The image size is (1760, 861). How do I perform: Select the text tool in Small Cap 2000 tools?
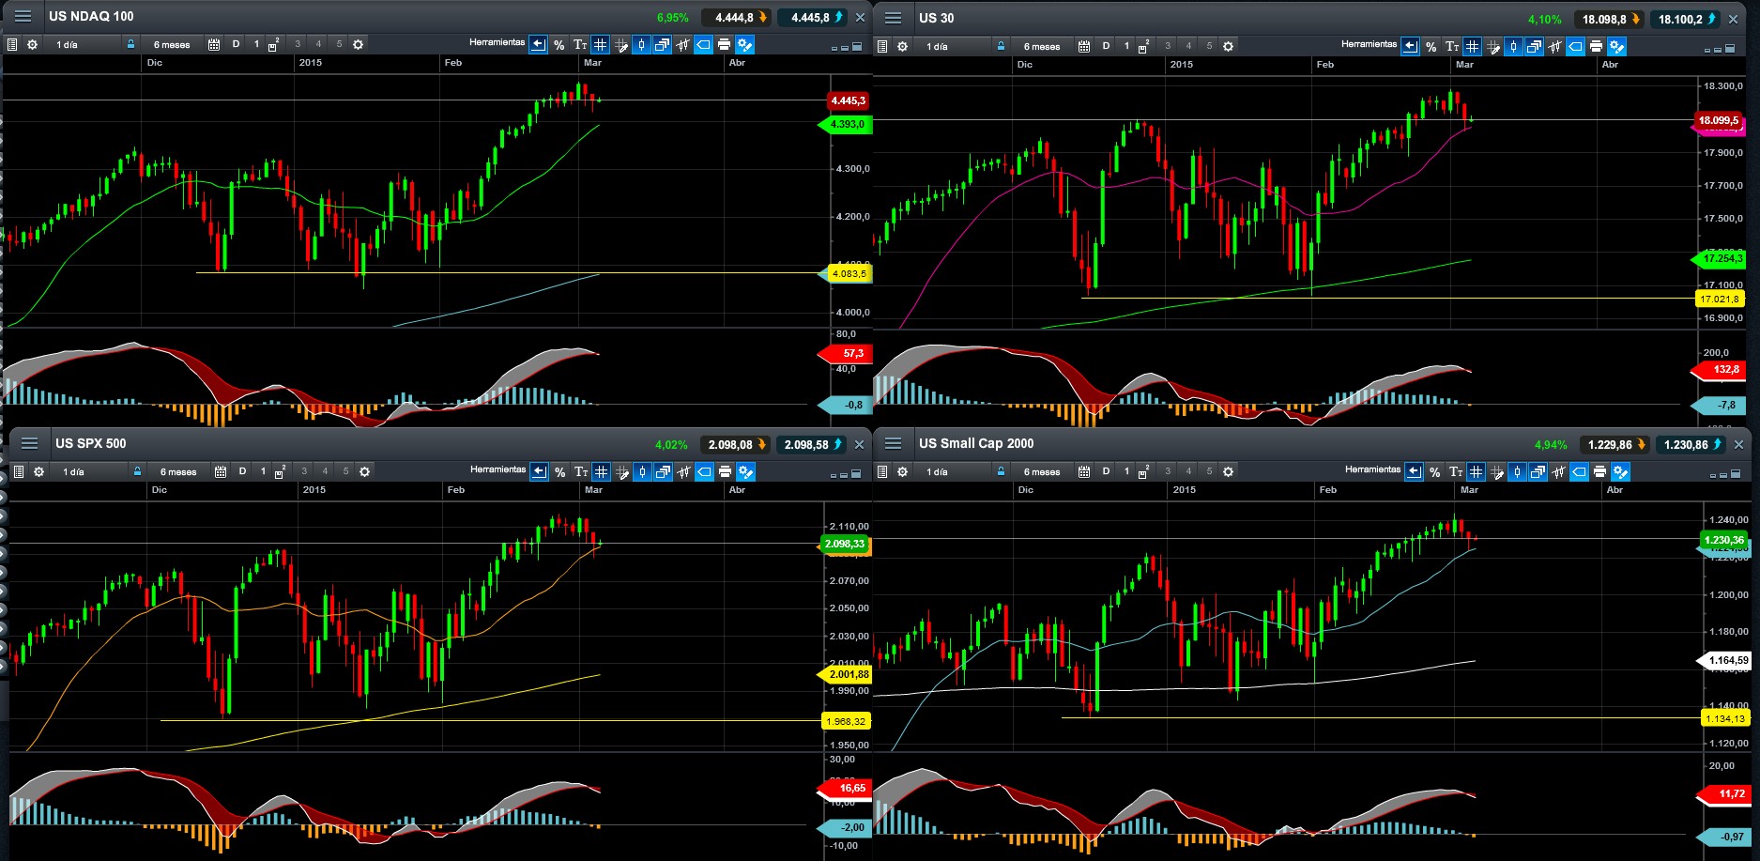(x=1456, y=471)
